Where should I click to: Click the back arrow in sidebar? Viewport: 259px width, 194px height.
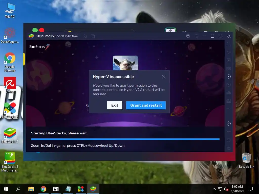coord(229,131)
